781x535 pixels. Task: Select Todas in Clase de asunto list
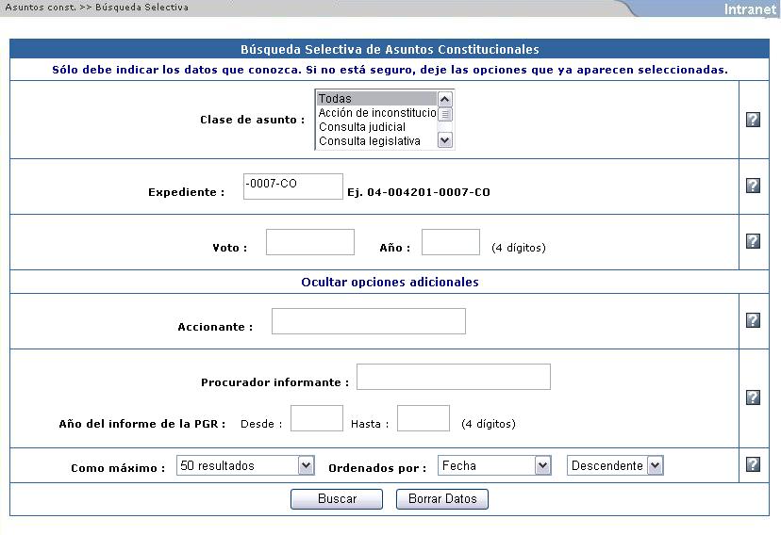click(376, 99)
